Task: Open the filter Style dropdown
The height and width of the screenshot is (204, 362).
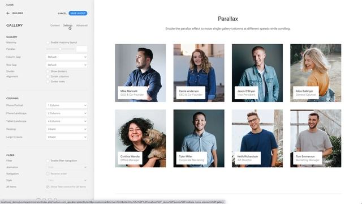Action: click(x=67, y=180)
